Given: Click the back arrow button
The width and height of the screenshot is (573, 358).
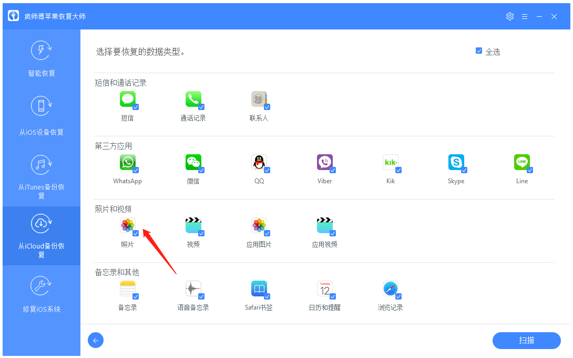Looking at the screenshot, I should coord(96,341).
